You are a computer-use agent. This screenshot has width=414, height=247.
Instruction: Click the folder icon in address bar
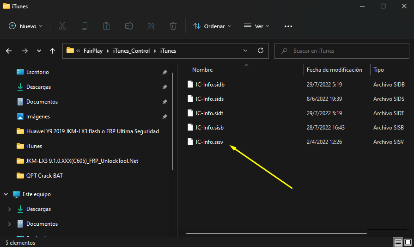pyautogui.click(x=70, y=50)
